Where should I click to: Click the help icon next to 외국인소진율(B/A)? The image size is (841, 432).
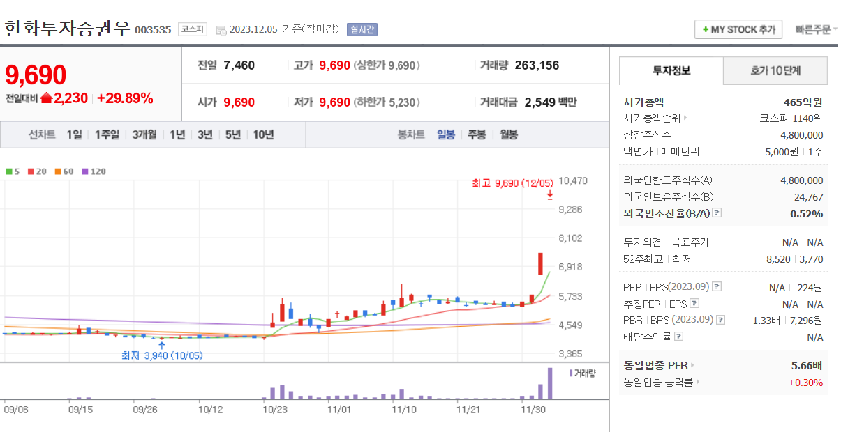point(717,214)
